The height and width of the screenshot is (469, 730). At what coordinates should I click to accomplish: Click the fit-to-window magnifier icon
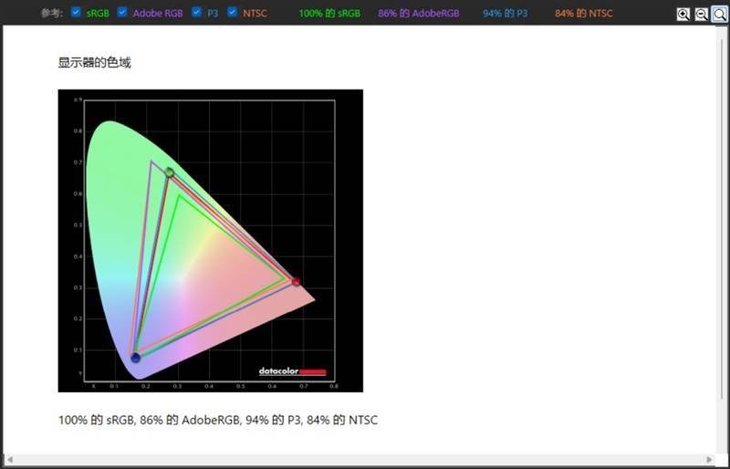tap(719, 15)
